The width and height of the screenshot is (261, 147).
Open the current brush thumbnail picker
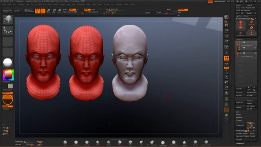pyautogui.click(x=8, y=19)
